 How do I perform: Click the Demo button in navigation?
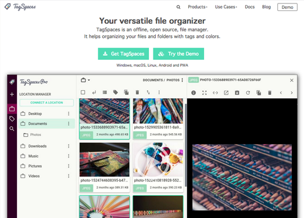tap(287, 7)
